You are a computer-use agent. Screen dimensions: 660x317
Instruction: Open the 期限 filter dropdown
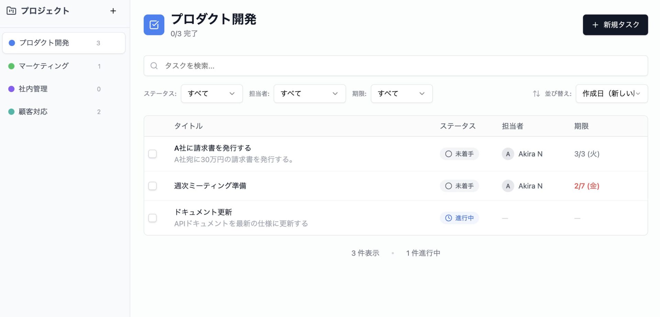click(401, 94)
